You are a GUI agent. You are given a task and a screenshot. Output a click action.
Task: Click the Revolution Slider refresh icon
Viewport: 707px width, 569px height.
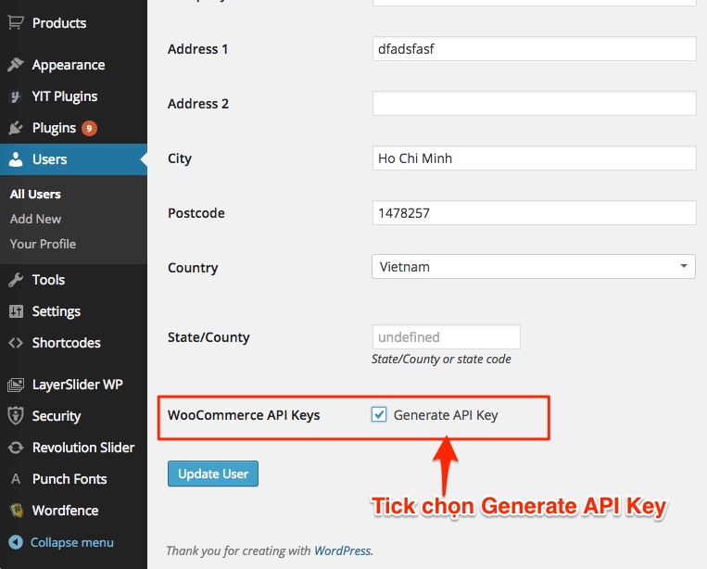click(x=16, y=448)
